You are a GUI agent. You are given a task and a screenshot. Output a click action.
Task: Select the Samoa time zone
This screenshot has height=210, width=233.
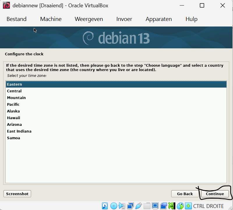coord(116,138)
